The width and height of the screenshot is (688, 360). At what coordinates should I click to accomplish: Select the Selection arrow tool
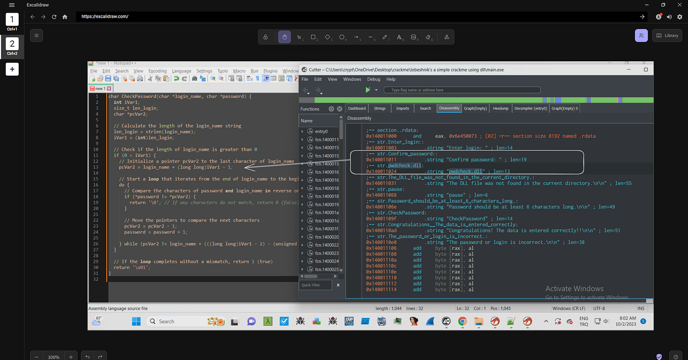coord(299,37)
